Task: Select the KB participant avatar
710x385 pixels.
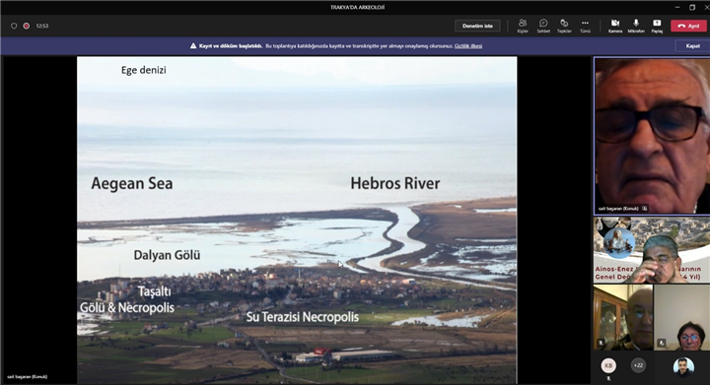Action: tap(608, 365)
